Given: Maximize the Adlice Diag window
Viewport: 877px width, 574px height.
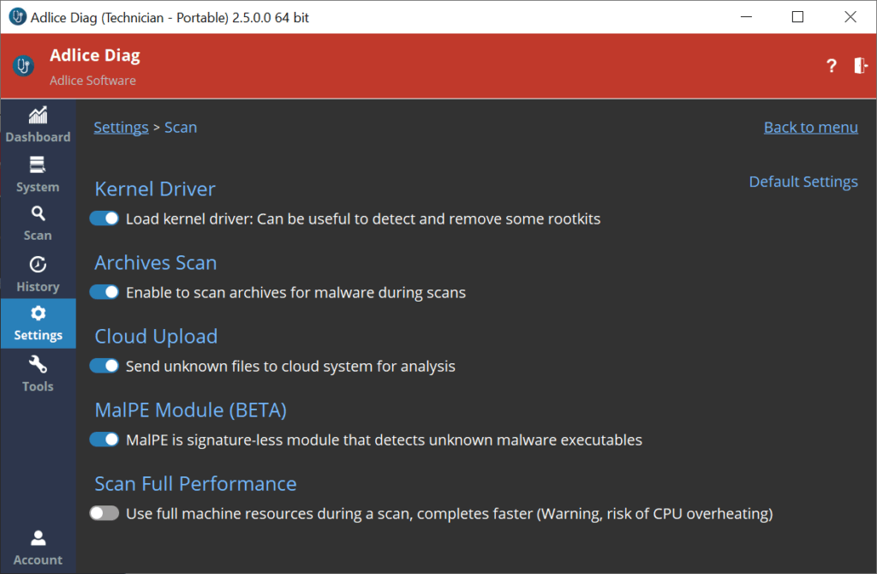Looking at the screenshot, I should click(x=797, y=17).
